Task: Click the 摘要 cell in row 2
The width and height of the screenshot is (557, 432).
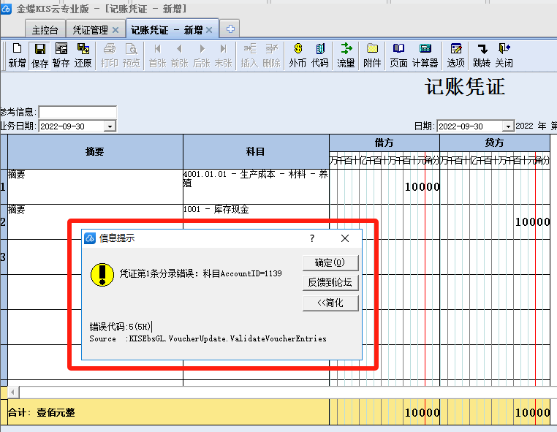Action: (95, 221)
